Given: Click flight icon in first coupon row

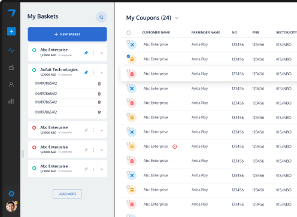Looking at the screenshot, I should click(x=132, y=45).
